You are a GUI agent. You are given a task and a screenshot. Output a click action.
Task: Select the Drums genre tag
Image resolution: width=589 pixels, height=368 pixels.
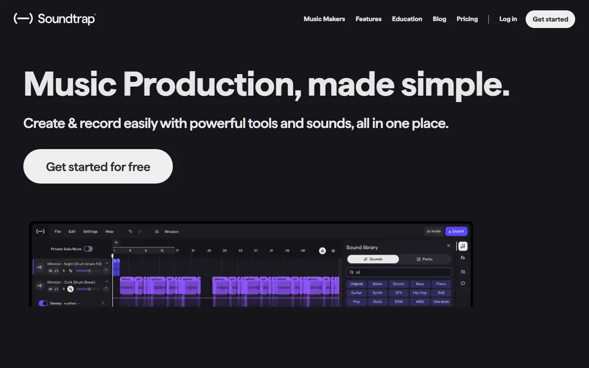398,284
